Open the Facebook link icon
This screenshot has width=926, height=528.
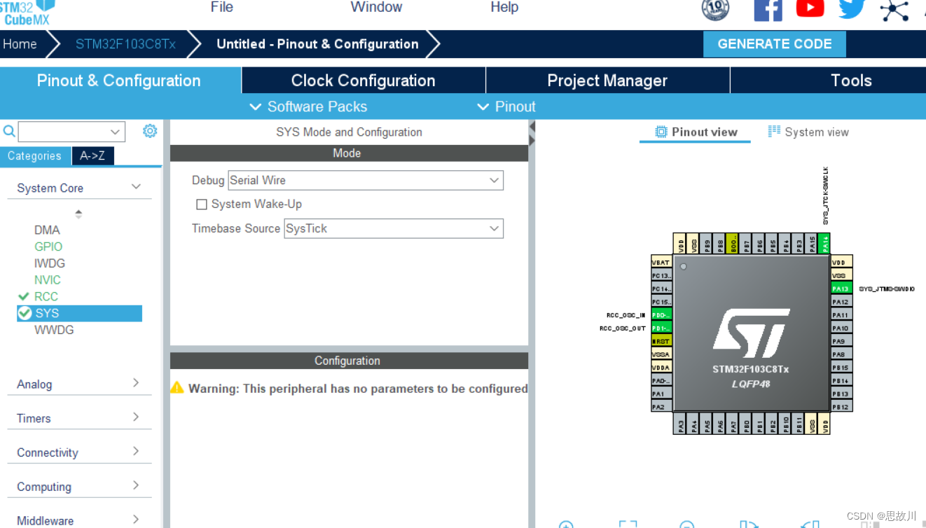(x=768, y=10)
